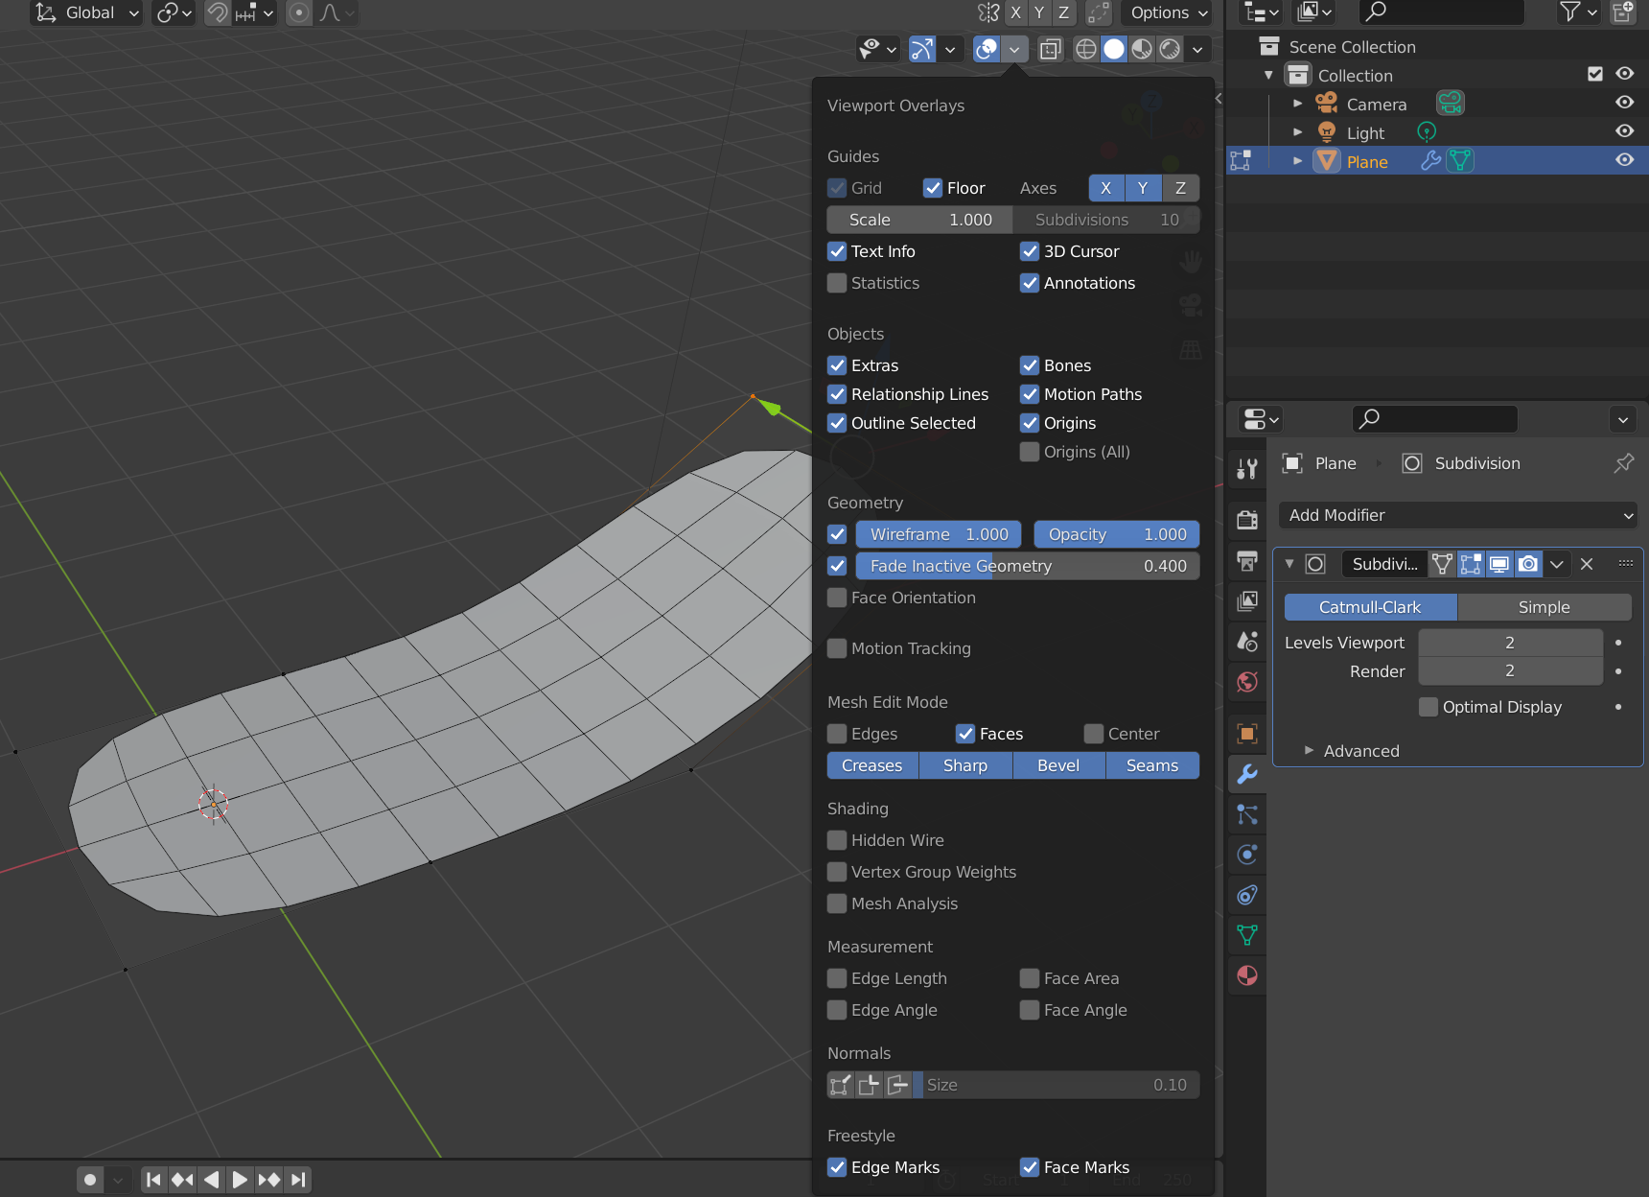The width and height of the screenshot is (1649, 1197).
Task: Open the Material Properties tab
Action: click(1247, 976)
